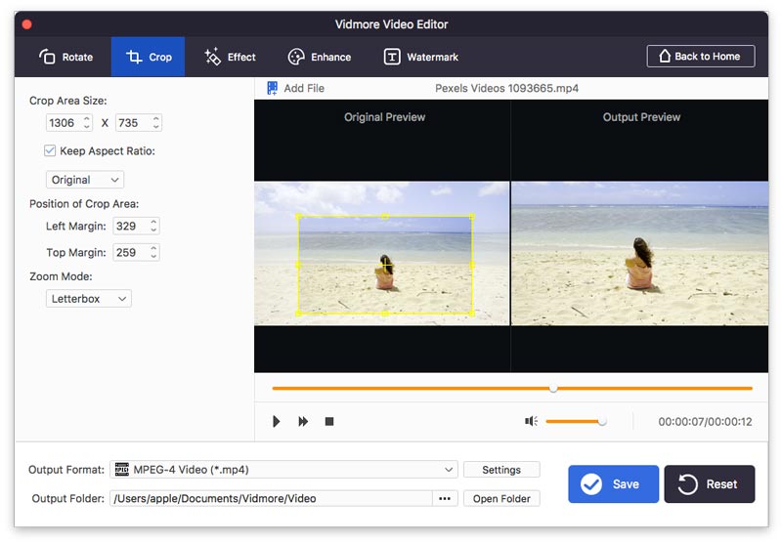This screenshot has width=782, height=544.
Task: Click the red close window button
Action: pyautogui.click(x=27, y=24)
